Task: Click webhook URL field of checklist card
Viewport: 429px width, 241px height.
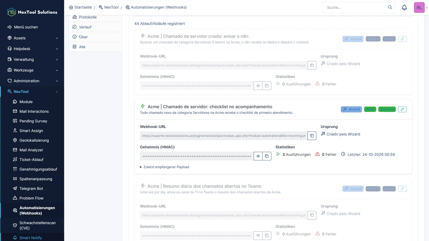Action: pyautogui.click(x=224, y=136)
